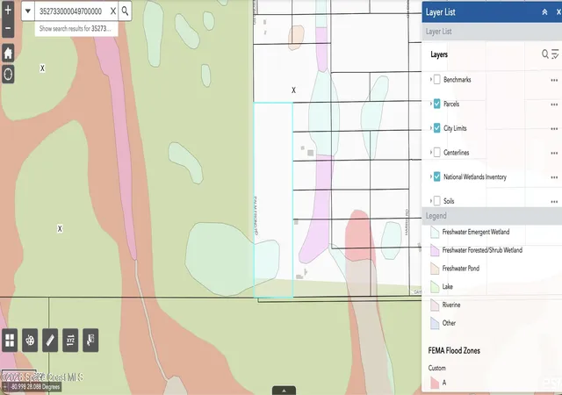The image size is (562, 395).
Task: Disable the Parcels layer checkbox
Action: [x=437, y=104]
